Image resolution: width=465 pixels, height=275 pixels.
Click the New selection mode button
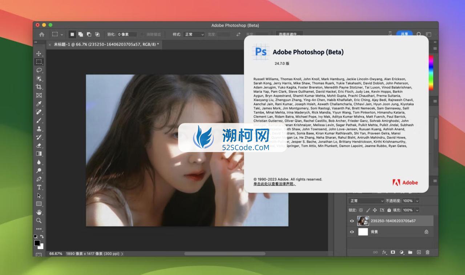pos(72,34)
